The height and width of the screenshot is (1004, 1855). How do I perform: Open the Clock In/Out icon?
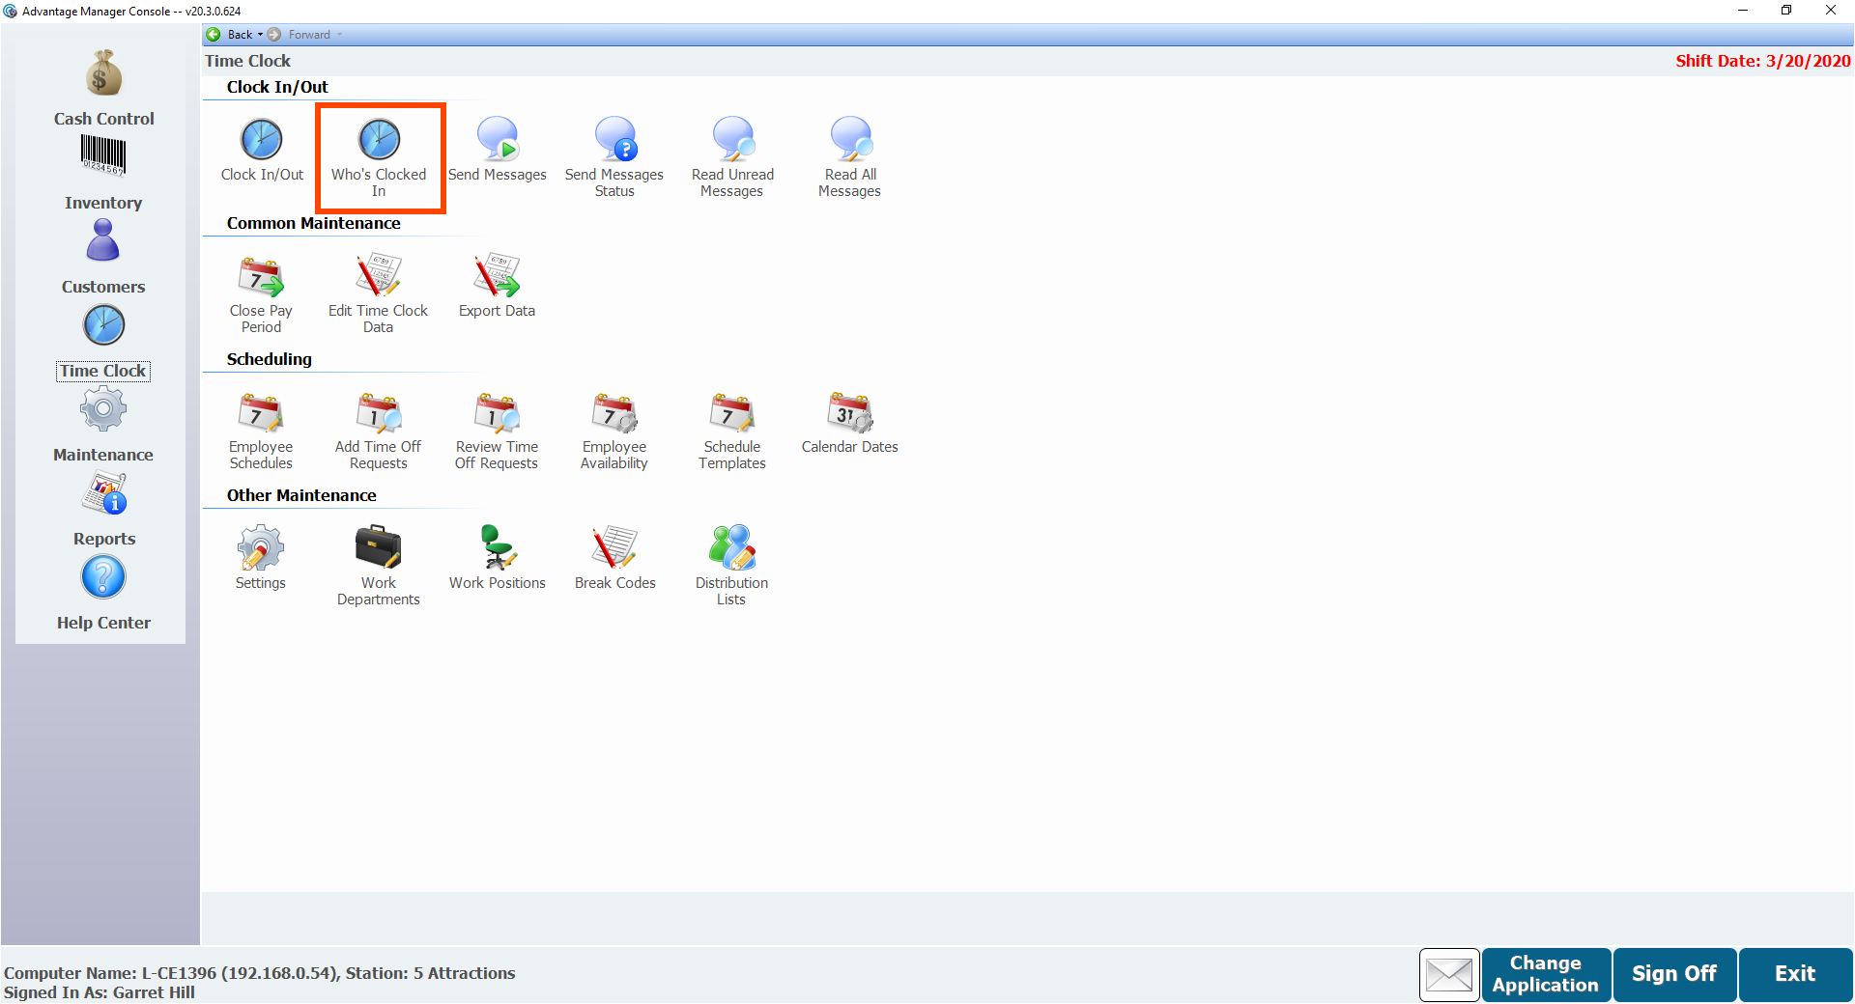pos(261,141)
